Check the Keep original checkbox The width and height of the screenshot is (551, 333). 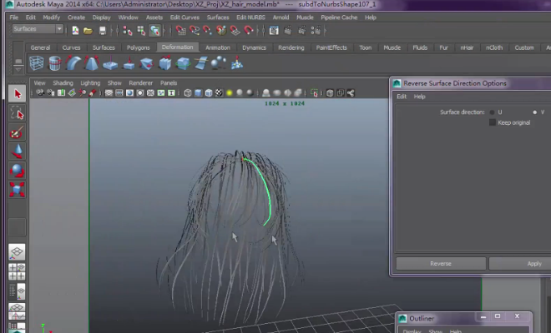pyautogui.click(x=493, y=122)
